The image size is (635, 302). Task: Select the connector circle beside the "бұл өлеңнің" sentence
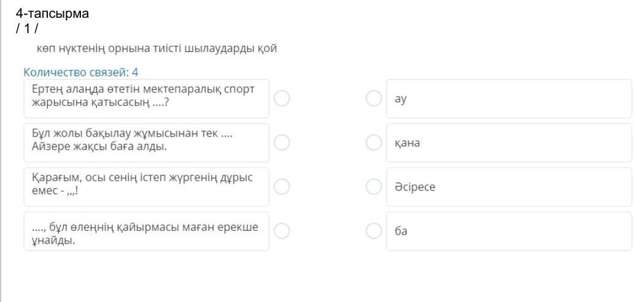[282, 231]
